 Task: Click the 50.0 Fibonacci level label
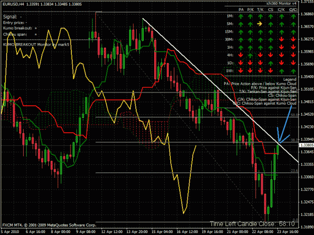(294, 115)
